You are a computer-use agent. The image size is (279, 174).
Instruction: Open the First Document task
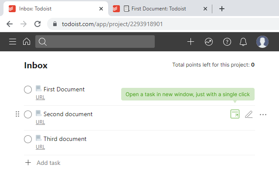point(64,89)
